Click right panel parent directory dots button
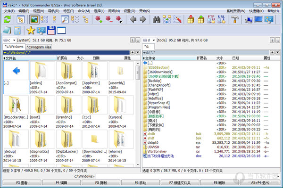This screenshot has width=283, height=188. 278,40
